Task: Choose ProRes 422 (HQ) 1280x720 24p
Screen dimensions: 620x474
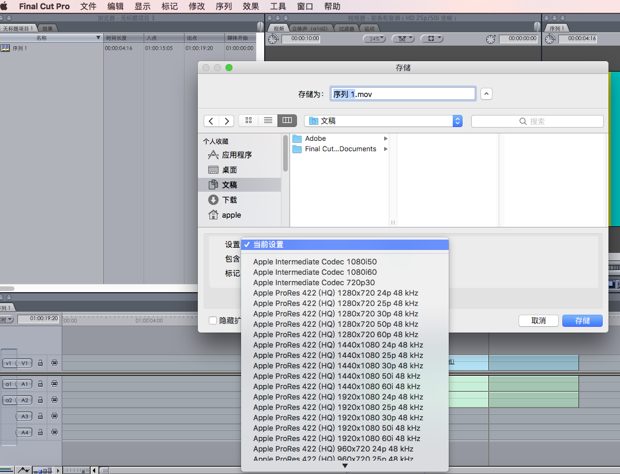Action: coord(345,293)
